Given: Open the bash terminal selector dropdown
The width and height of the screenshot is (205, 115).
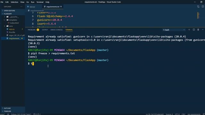Looking at the screenshot, I should click(x=174, y=30).
